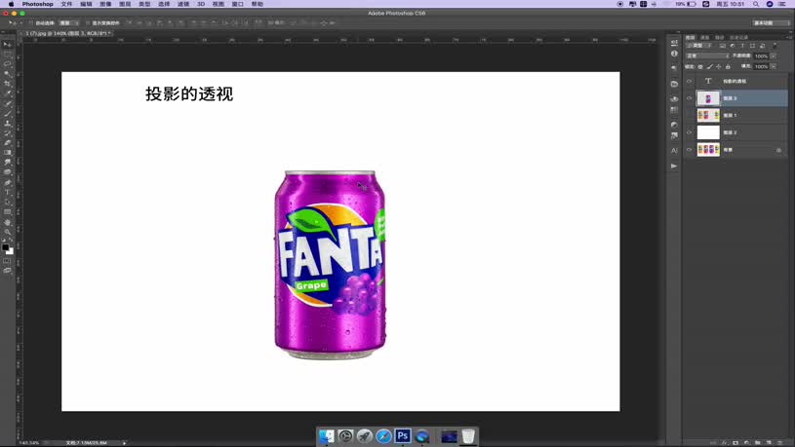Select the Blur tool
Viewport: 795px width, 447px height.
[x=7, y=163]
